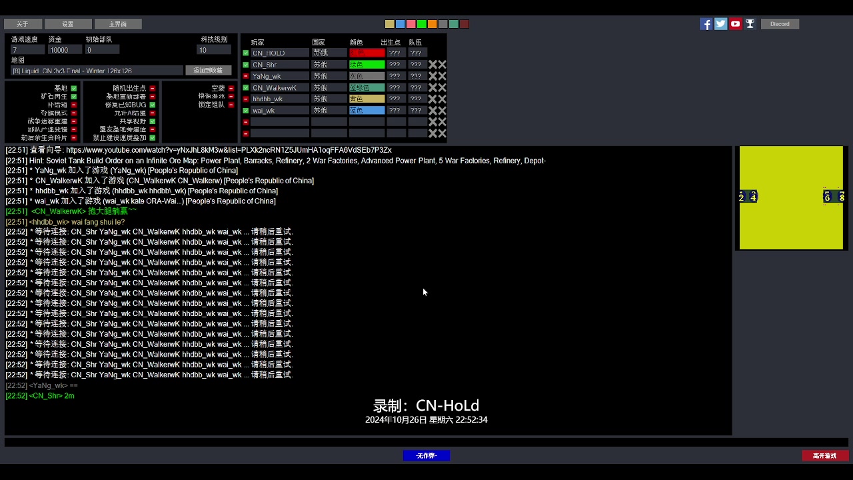
Task: Select spawn point 4 on the minimap
Action: (x=753, y=197)
